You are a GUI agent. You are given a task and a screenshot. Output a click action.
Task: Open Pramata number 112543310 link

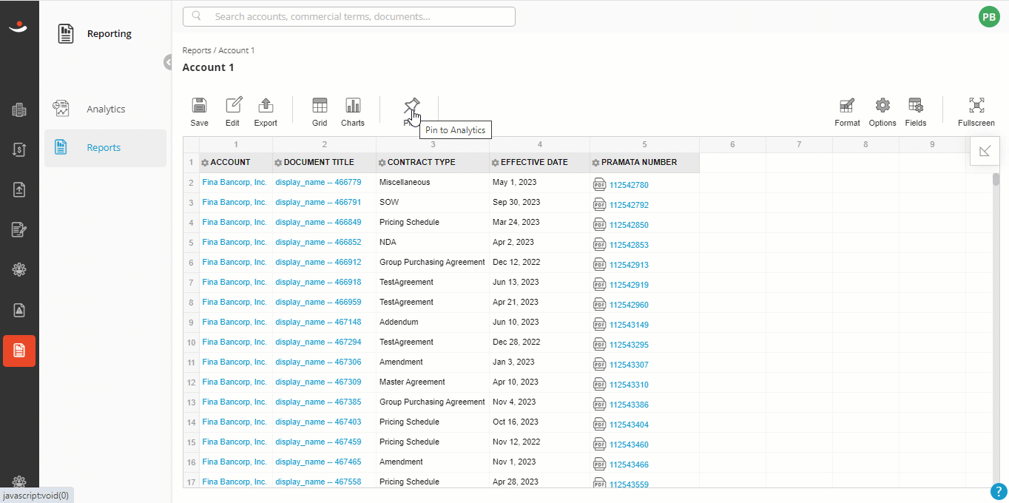(629, 385)
